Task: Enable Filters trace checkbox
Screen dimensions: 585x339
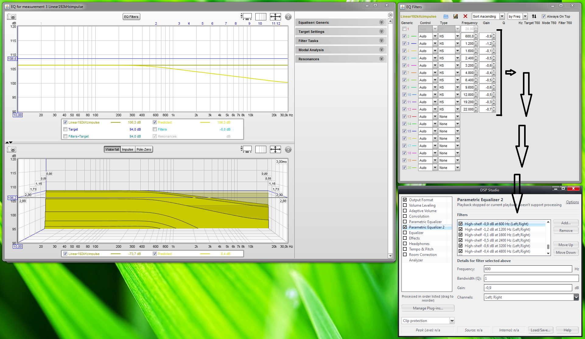Action: [x=155, y=129]
